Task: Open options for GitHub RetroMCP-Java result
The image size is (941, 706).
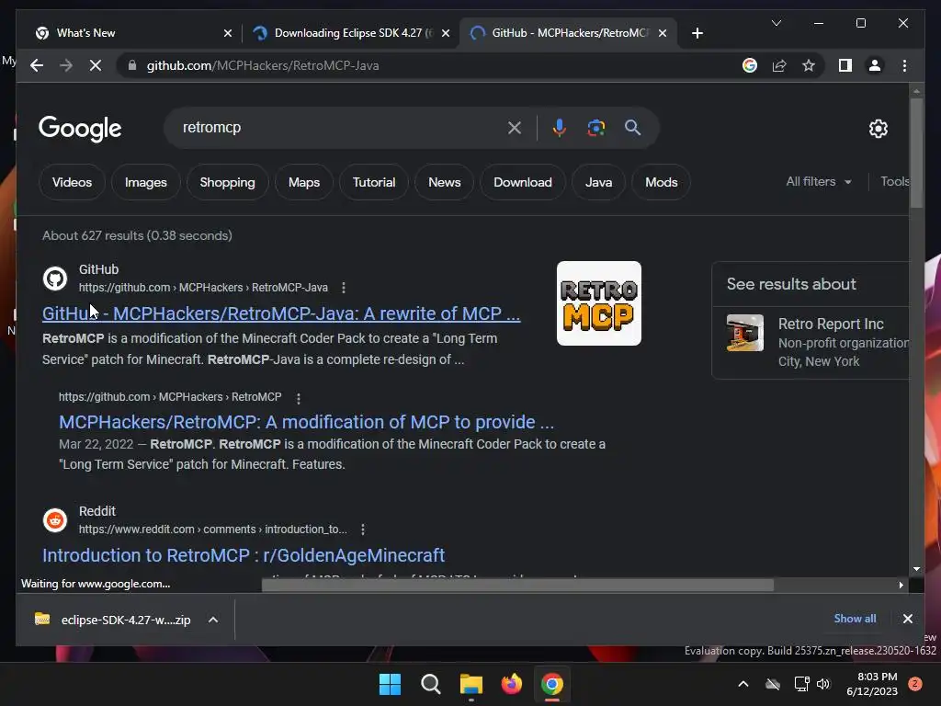Action: pyautogui.click(x=344, y=288)
